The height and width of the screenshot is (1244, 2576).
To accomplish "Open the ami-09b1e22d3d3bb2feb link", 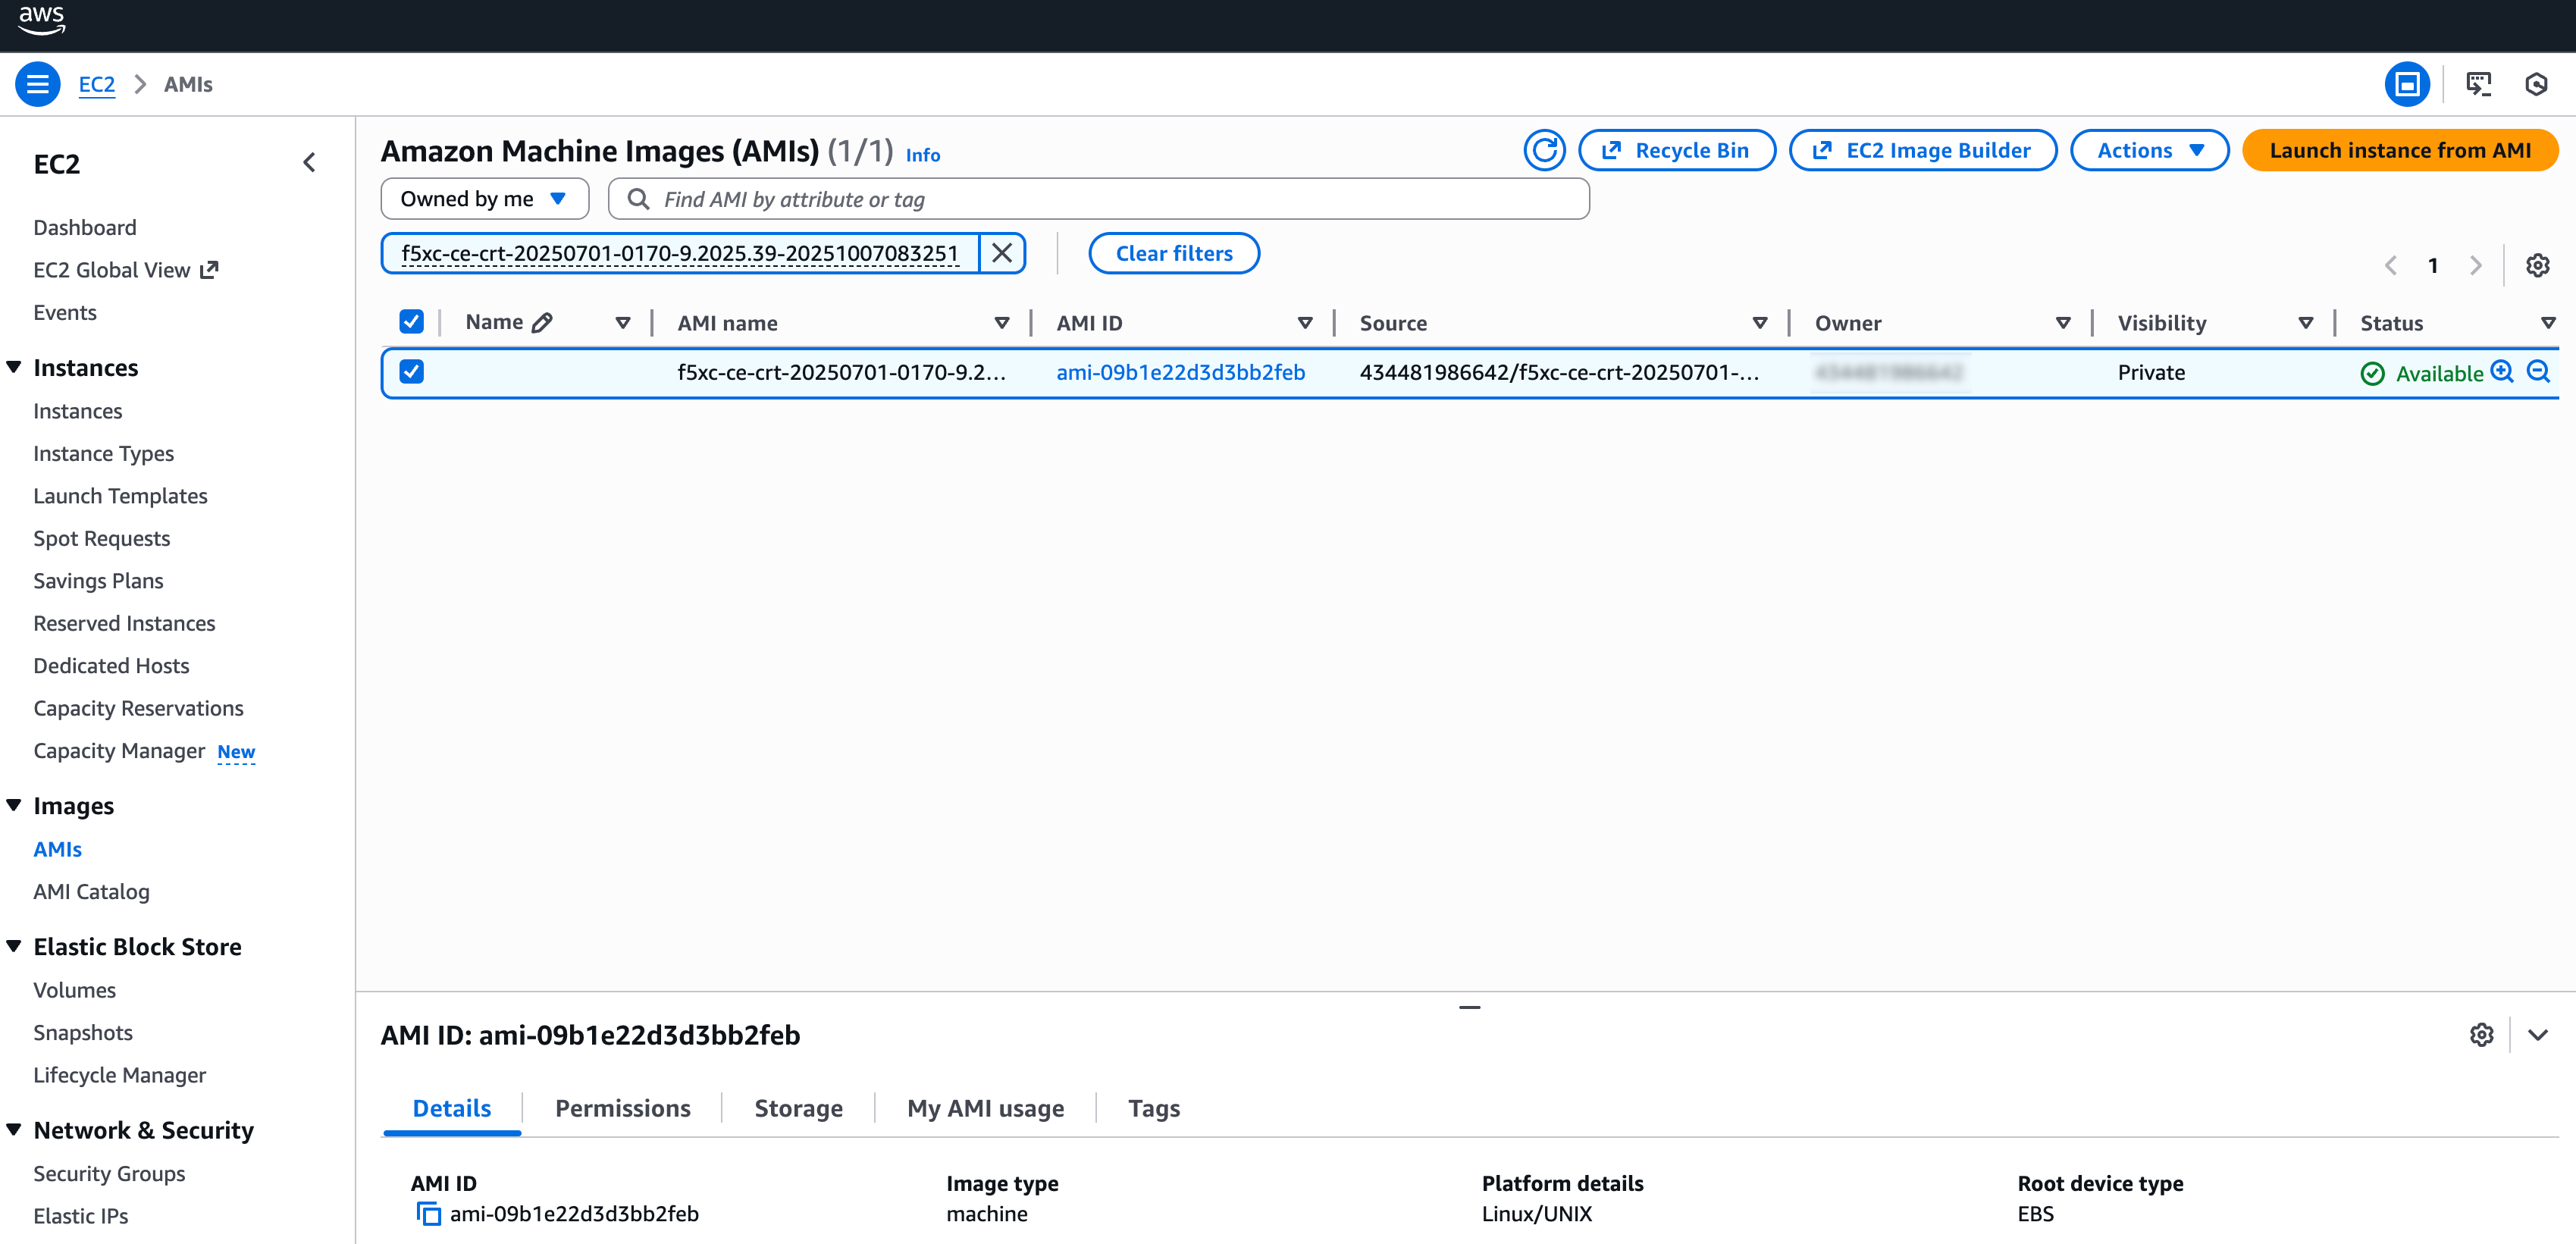I will tap(1180, 372).
